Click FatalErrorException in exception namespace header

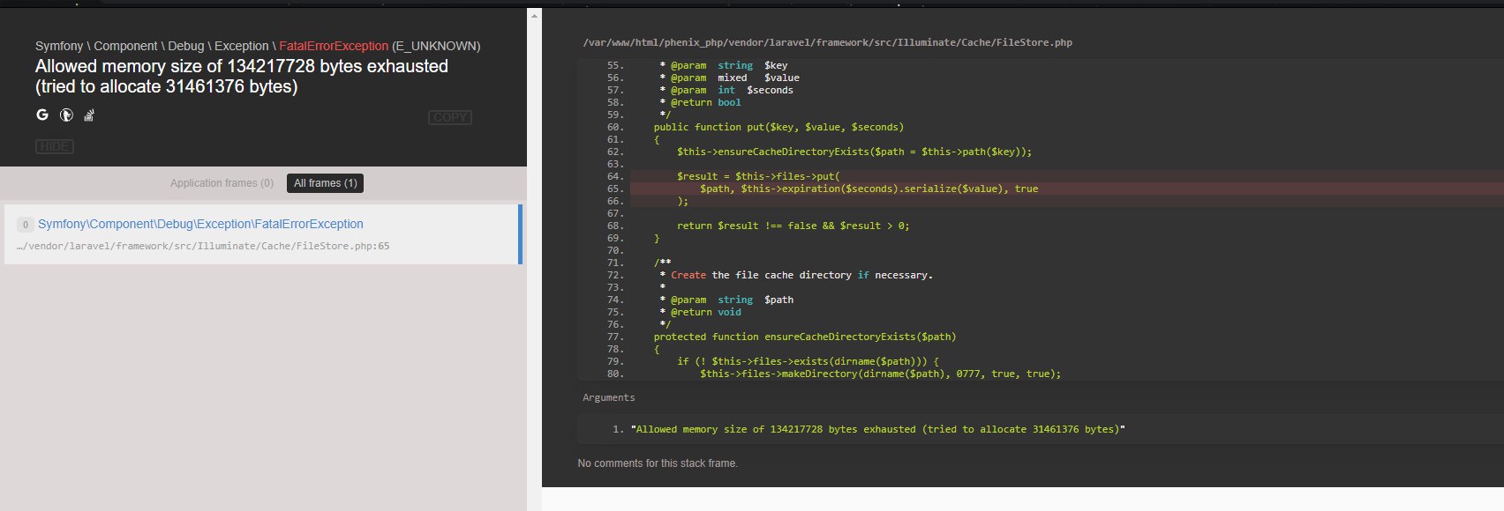tap(334, 46)
